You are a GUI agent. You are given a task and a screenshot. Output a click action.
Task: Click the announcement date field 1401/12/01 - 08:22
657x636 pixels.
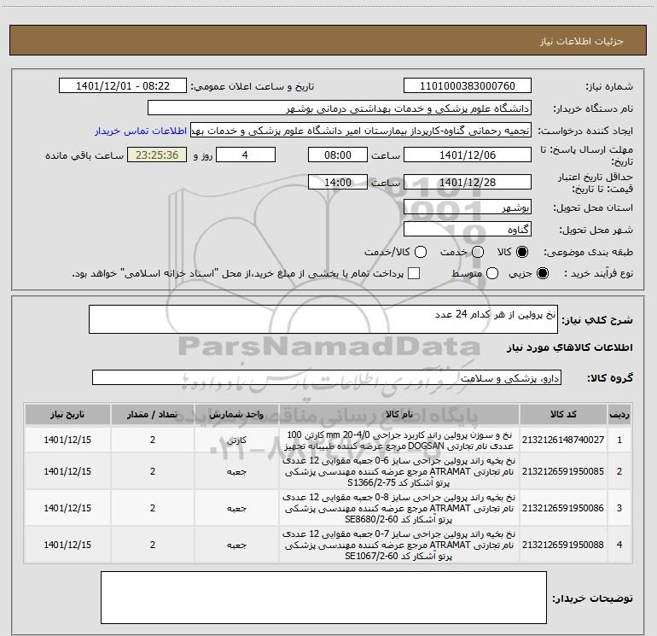[x=123, y=86]
